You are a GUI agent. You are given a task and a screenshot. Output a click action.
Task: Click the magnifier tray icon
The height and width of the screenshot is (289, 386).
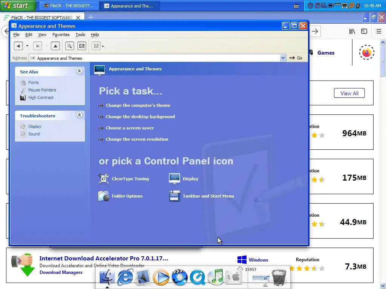[x=351, y=6]
